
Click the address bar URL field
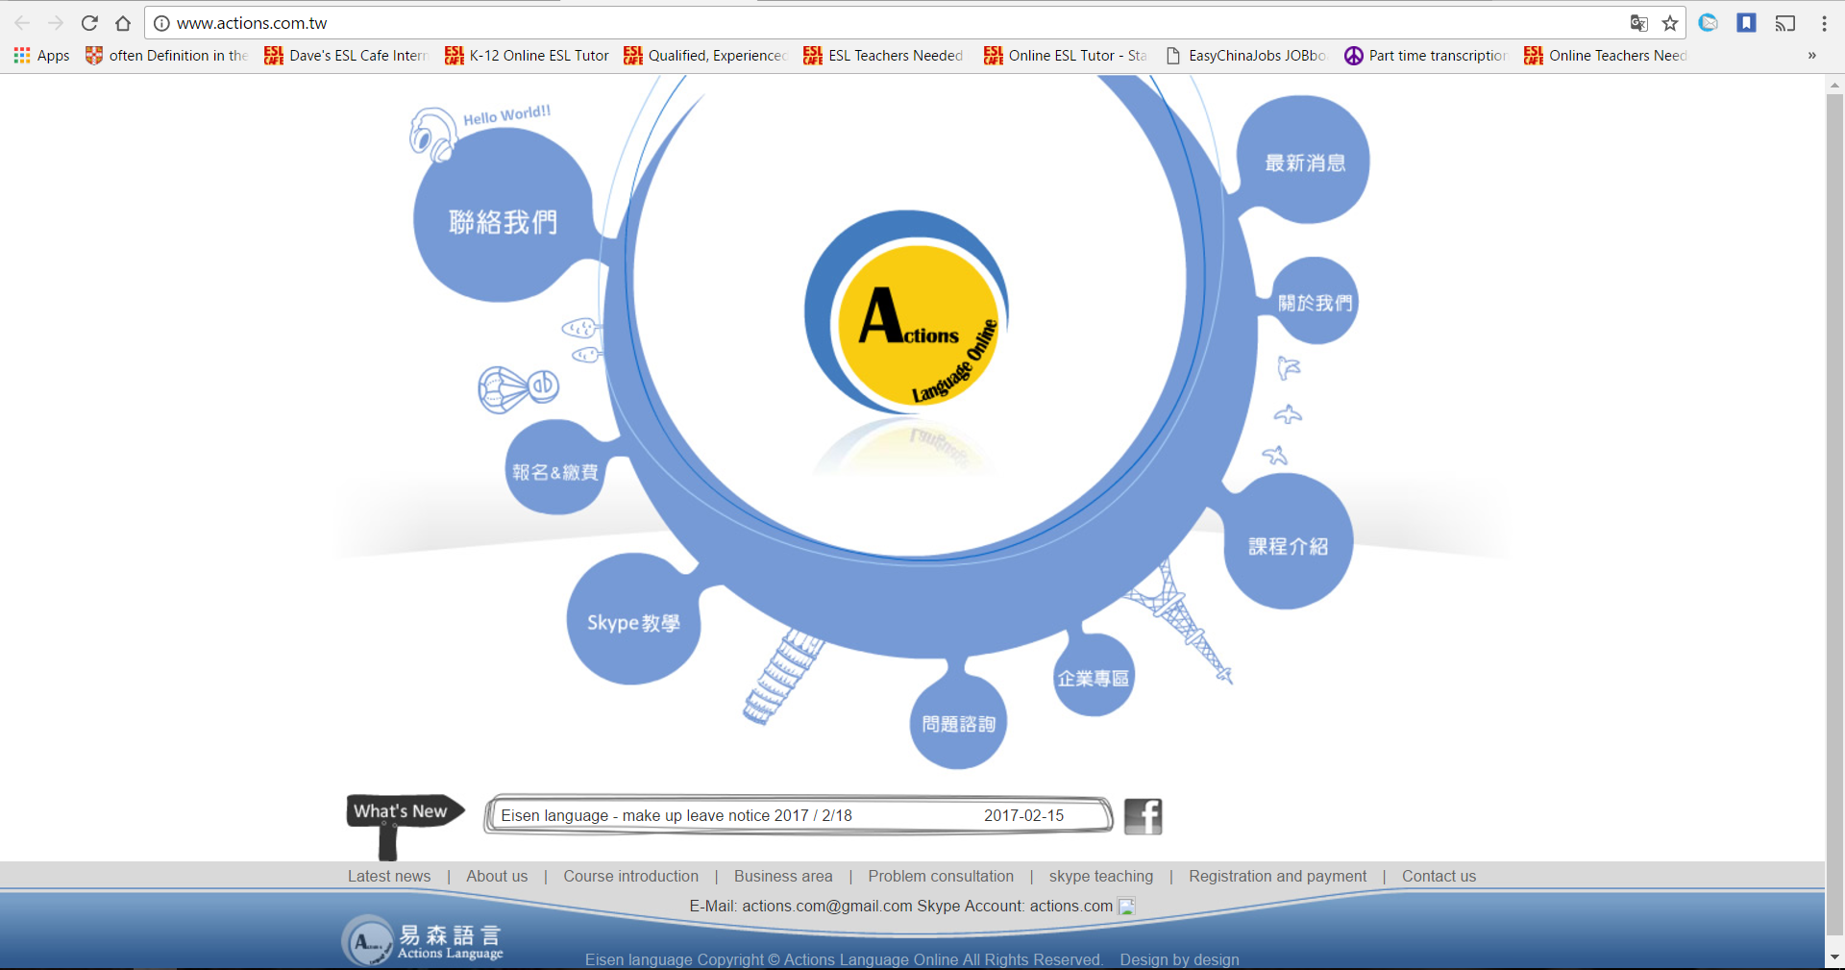(x=865, y=23)
